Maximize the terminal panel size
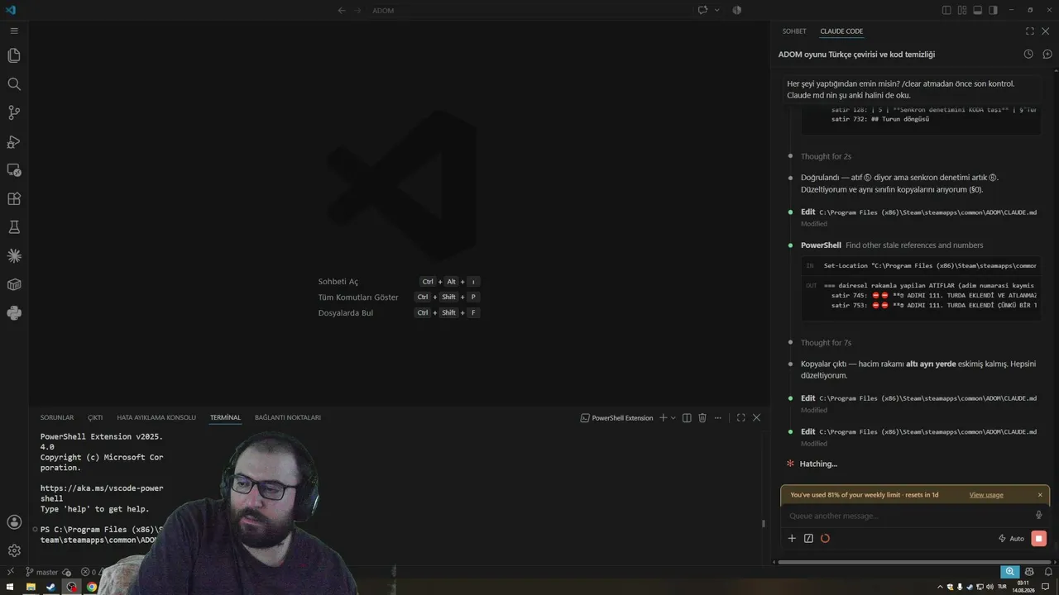Image resolution: width=1059 pixels, height=595 pixels. (740, 418)
